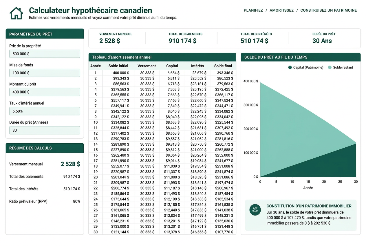Click the Capital column header
This screenshot has width=366, height=246.
click(172, 66)
